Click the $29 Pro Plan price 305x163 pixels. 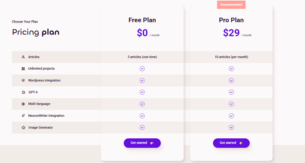pyautogui.click(x=231, y=33)
